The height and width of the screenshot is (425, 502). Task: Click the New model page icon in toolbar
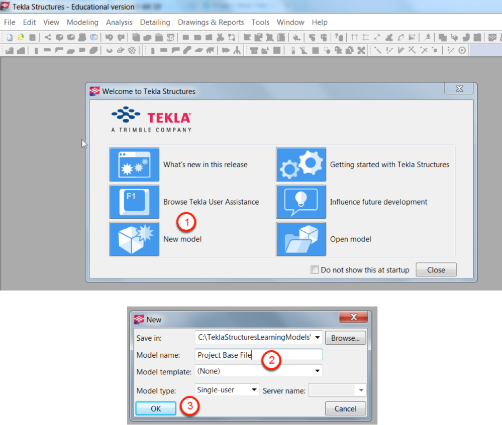9,38
